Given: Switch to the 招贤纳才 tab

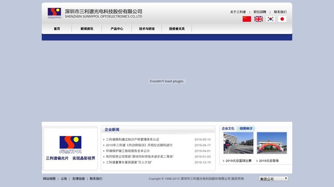Looking at the screenshot, I should (x=246, y=128).
